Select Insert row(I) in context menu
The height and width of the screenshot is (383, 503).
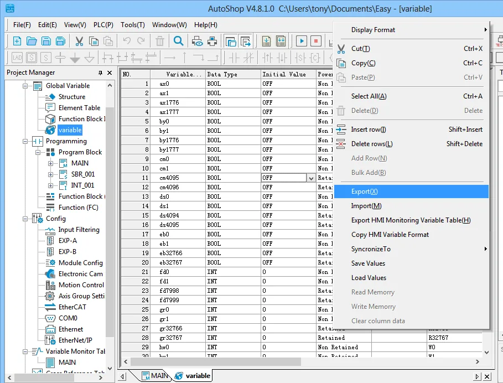tap(412, 130)
